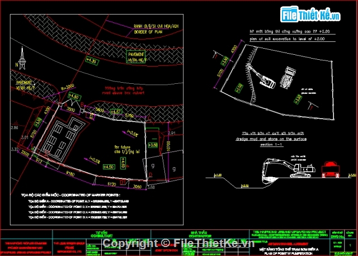The width and height of the screenshot is (358, 256).
Task: Select the 'for future' yellow note
Action: click(123, 147)
